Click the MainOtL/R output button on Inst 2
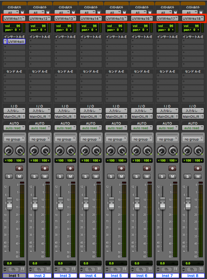The width and height of the screenshot is (207, 279). [x=38, y=116]
